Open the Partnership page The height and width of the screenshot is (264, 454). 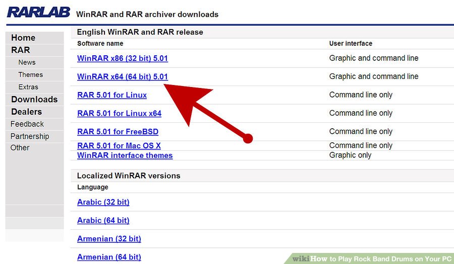(30, 136)
